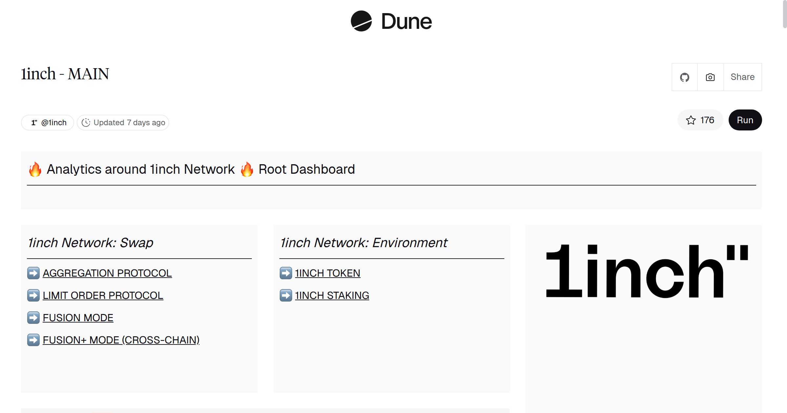The height and width of the screenshot is (413, 787).
Task: Open FUSION+ MODE (CROSS-CHAIN) link
Action: click(121, 340)
